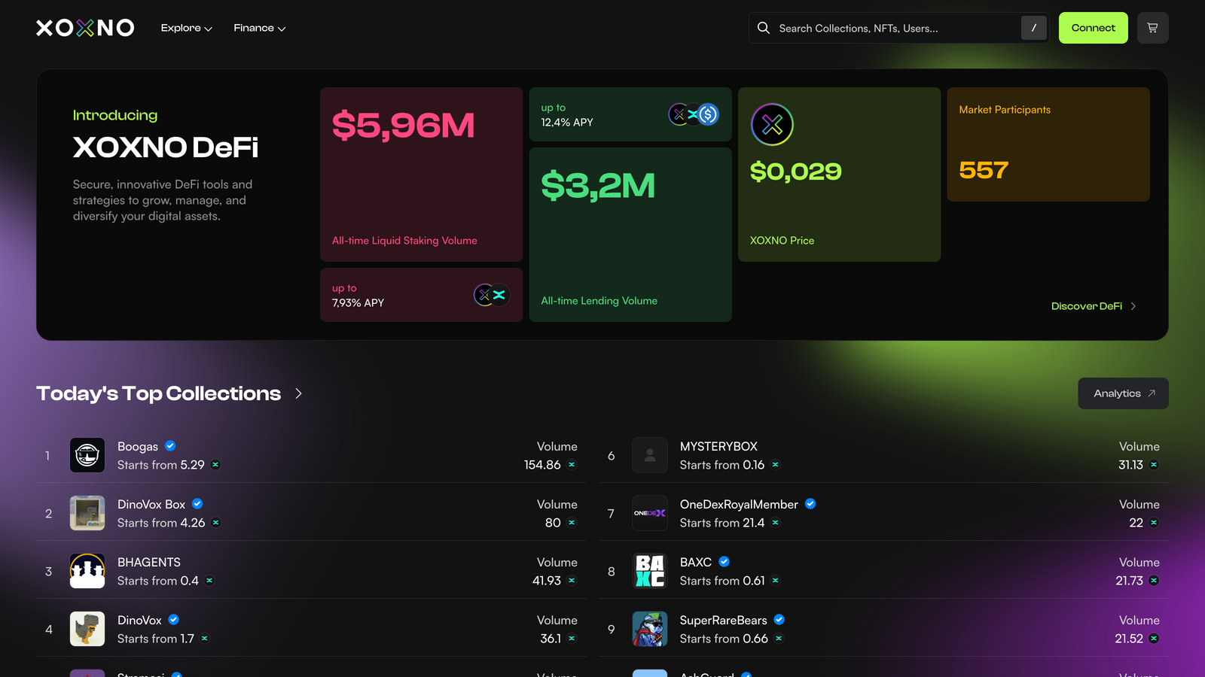The height and width of the screenshot is (677, 1205).
Task: Expand the Finance dropdown menu
Action: click(x=259, y=28)
